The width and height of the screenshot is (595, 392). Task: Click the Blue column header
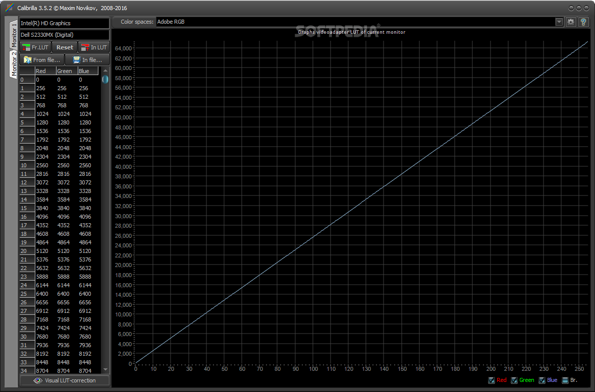pos(88,71)
